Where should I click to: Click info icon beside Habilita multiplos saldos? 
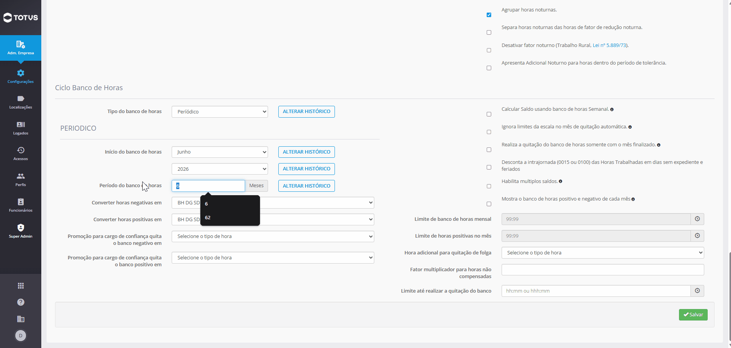tap(560, 181)
